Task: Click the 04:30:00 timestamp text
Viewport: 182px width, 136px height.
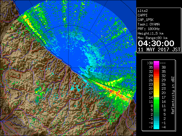Action: 156,43
